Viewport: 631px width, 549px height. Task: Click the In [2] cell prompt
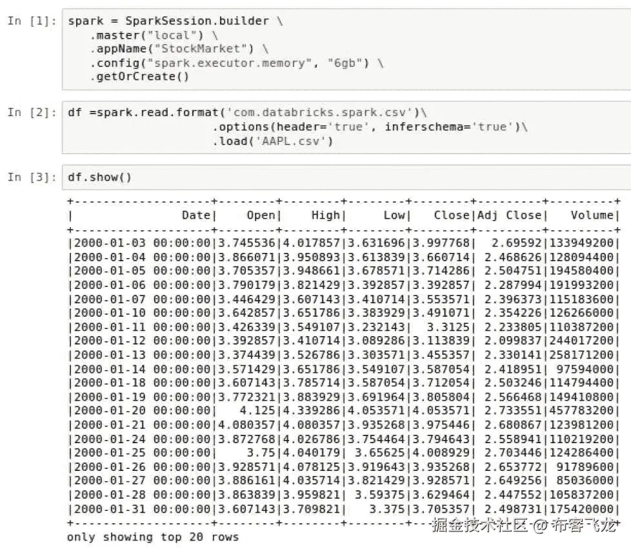[x=32, y=112]
